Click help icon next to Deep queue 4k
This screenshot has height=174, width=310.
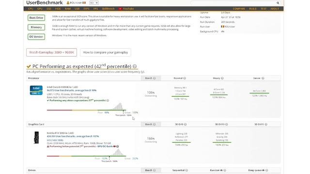[267, 170]
